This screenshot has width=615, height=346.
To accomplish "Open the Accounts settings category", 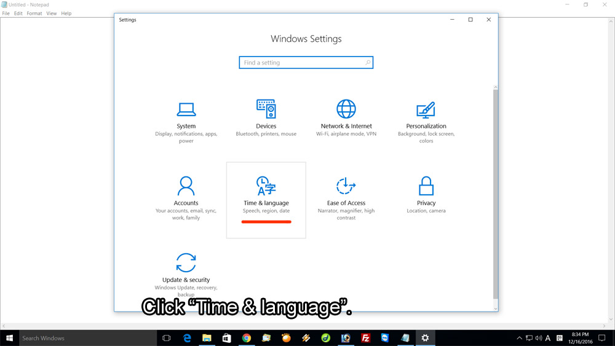I will (x=186, y=199).
